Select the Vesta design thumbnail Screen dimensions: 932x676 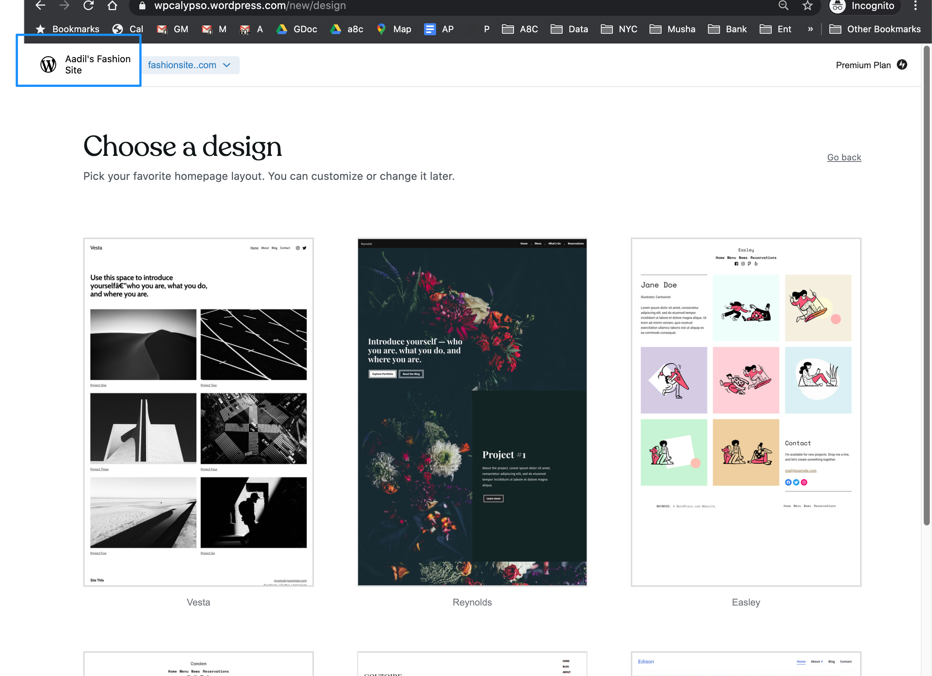pos(199,411)
